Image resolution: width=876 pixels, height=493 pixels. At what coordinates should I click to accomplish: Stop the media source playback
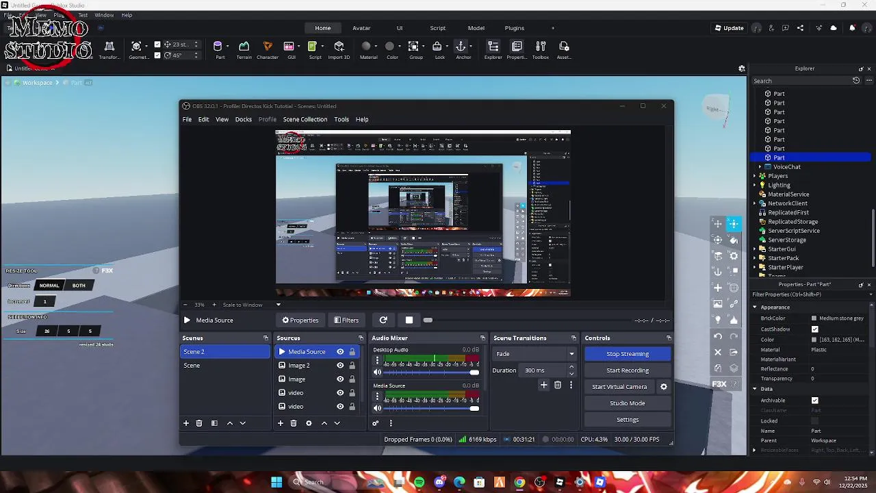(409, 320)
